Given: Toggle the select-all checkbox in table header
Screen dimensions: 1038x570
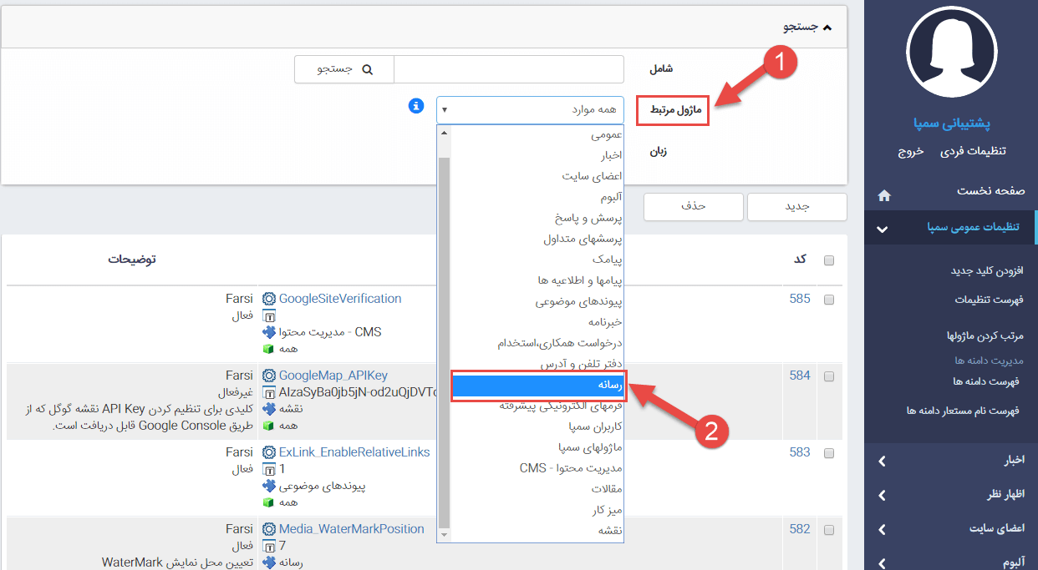Looking at the screenshot, I should coord(829,260).
